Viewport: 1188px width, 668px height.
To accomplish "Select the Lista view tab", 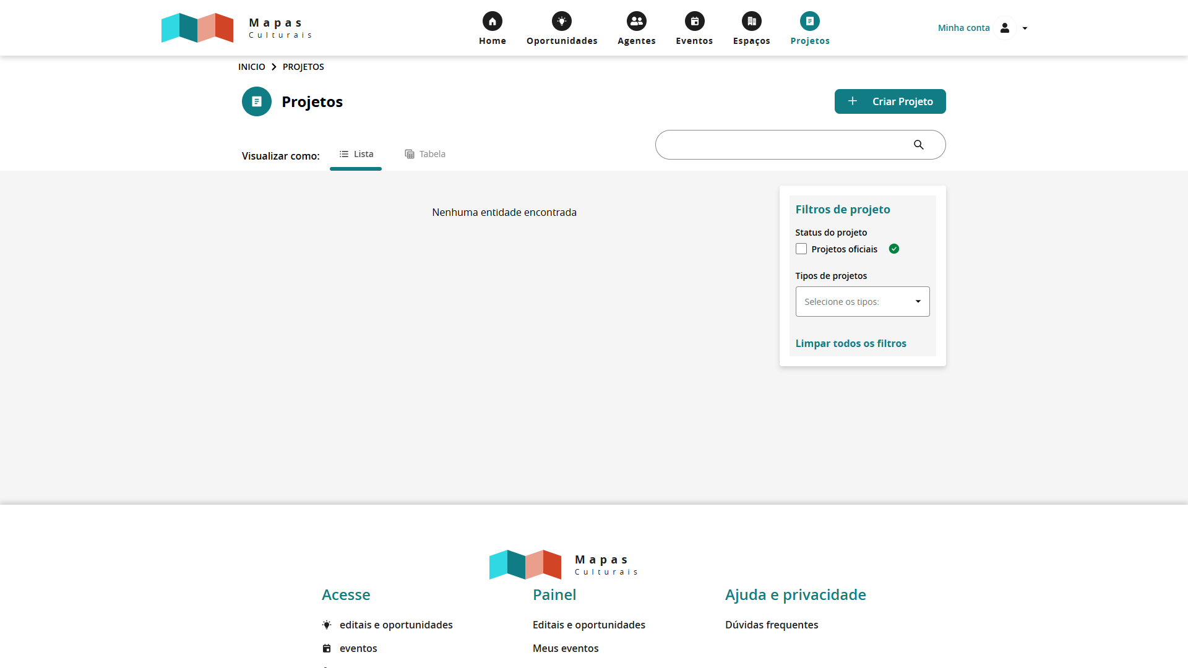I will pos(356,154).
